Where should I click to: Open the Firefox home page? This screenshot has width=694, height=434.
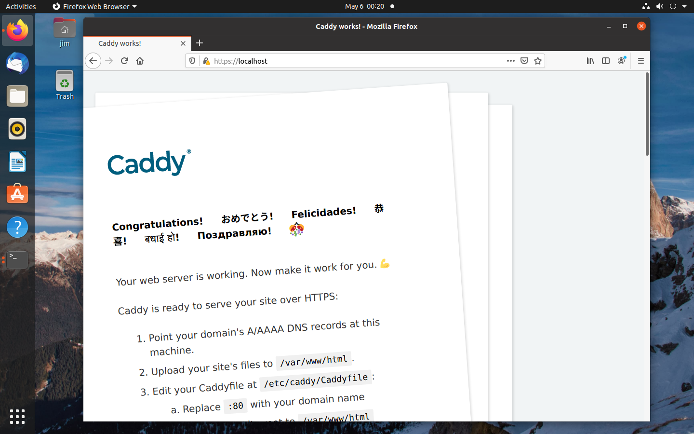click(x=140, y=61)
